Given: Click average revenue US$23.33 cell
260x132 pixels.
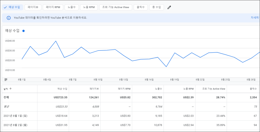Looking at the screenshot, I should point(62,107).
